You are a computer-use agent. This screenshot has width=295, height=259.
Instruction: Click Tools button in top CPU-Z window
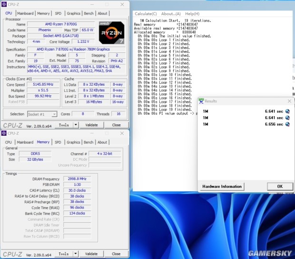pos(64,125)
